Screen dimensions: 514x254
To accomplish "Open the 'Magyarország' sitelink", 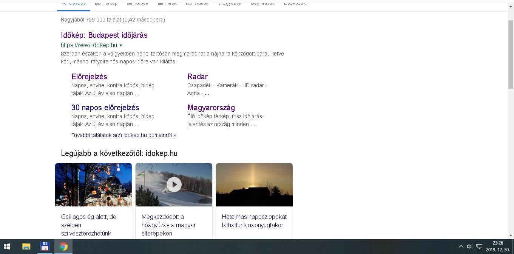I will coord(211,108).
